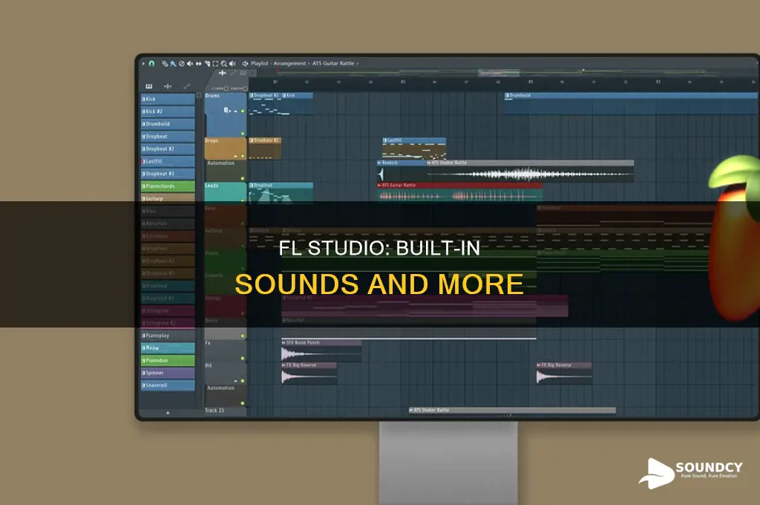Collapse the Drums track group arrow

point(236,111)
